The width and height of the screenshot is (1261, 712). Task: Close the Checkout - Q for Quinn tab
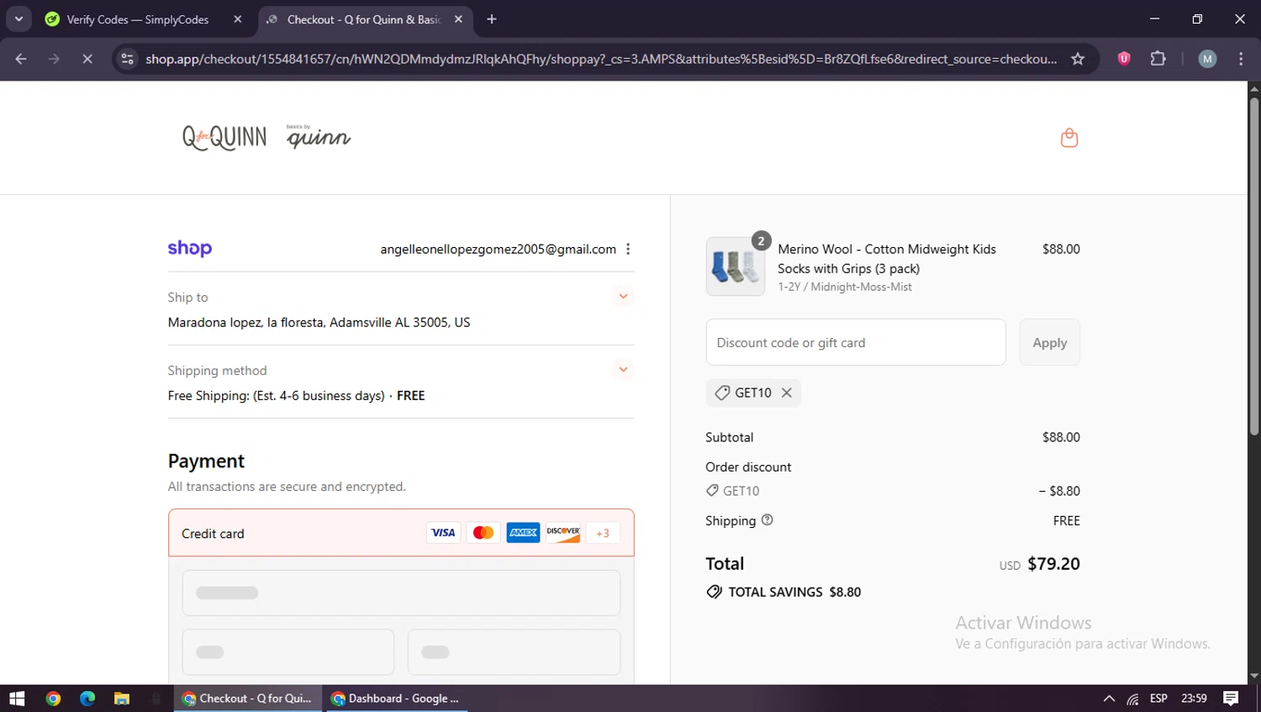458,19
